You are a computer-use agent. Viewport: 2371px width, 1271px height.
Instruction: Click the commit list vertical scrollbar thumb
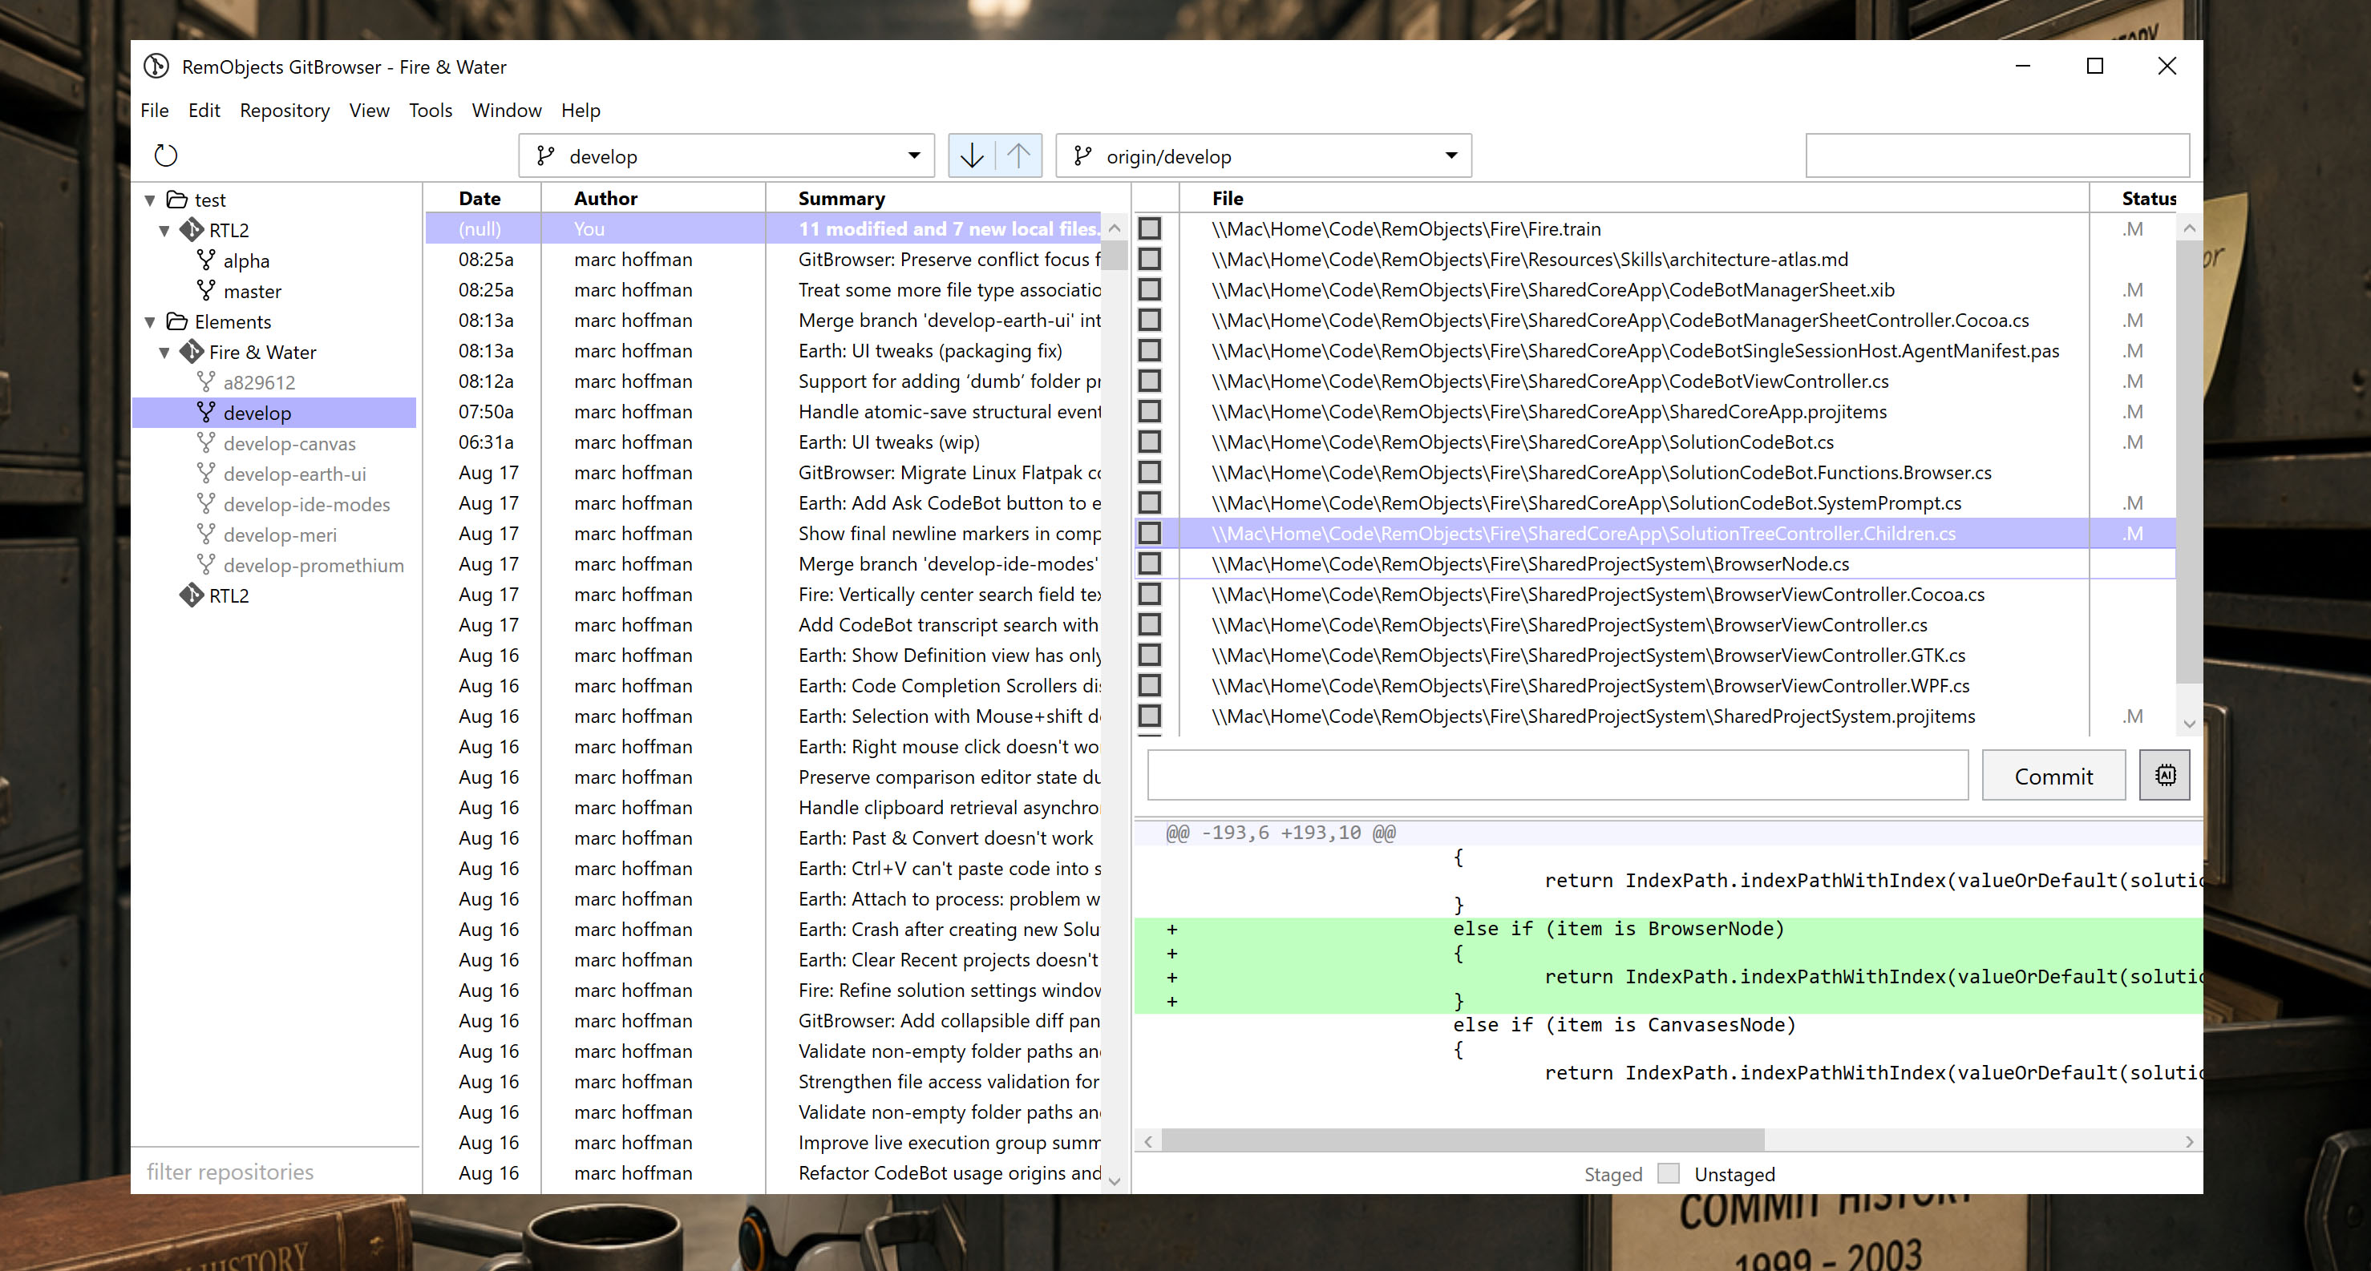1115,255
